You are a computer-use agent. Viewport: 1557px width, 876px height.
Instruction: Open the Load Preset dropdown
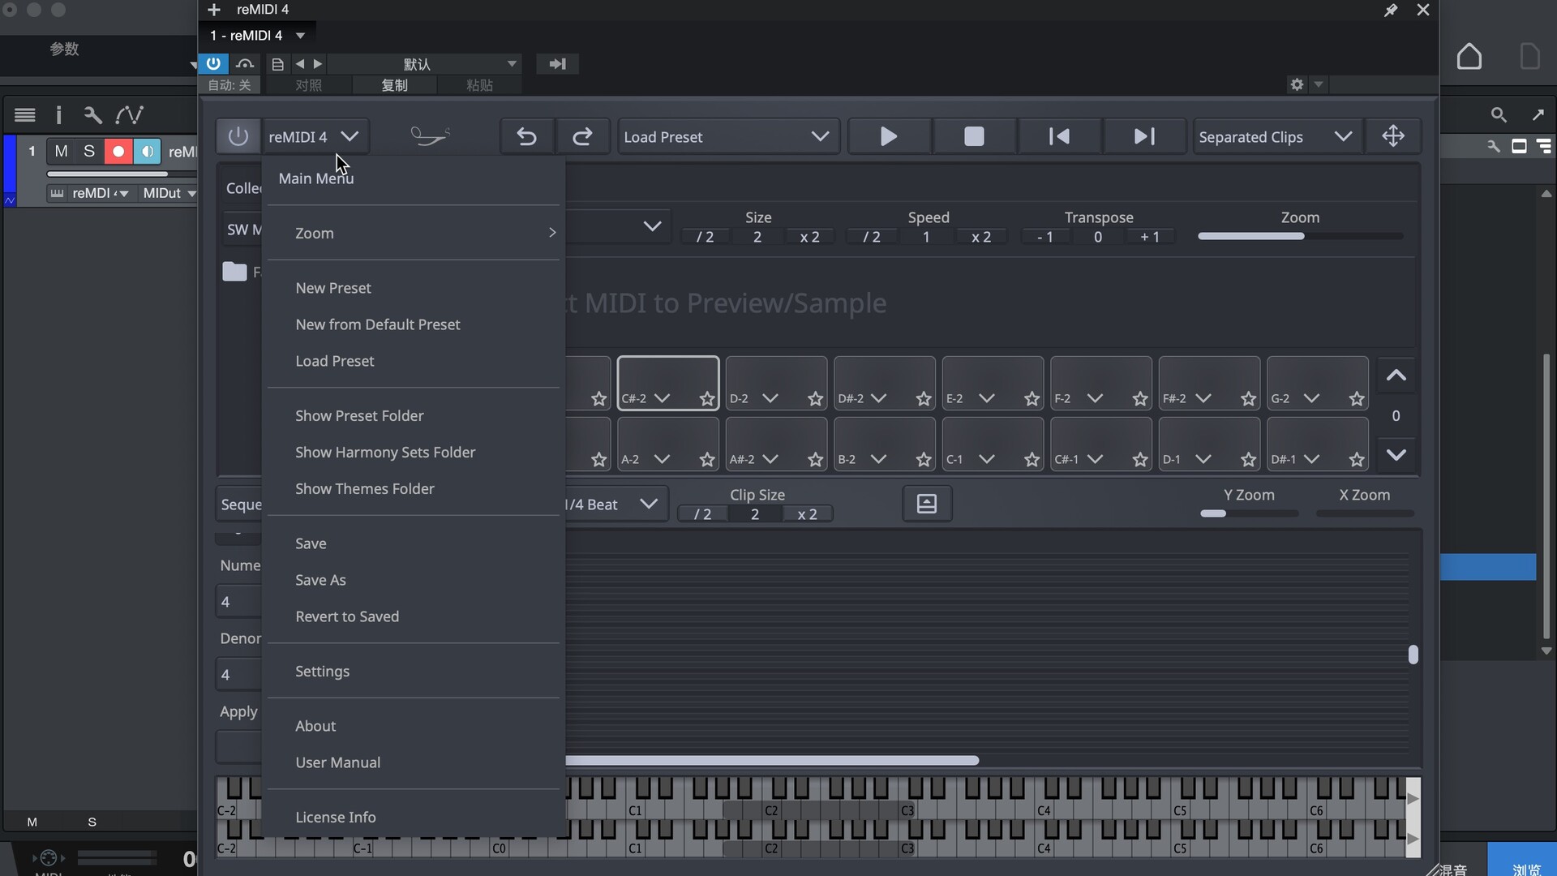point(727,136)
